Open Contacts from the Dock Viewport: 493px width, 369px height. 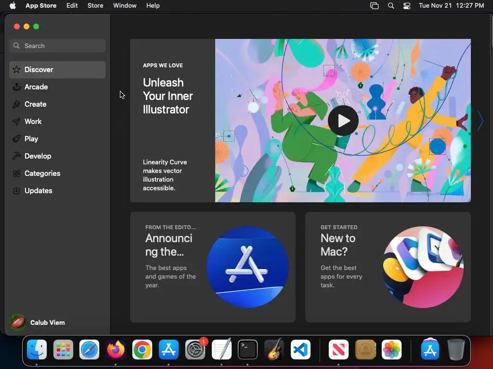pyautogui.click(x=365, y=350)
